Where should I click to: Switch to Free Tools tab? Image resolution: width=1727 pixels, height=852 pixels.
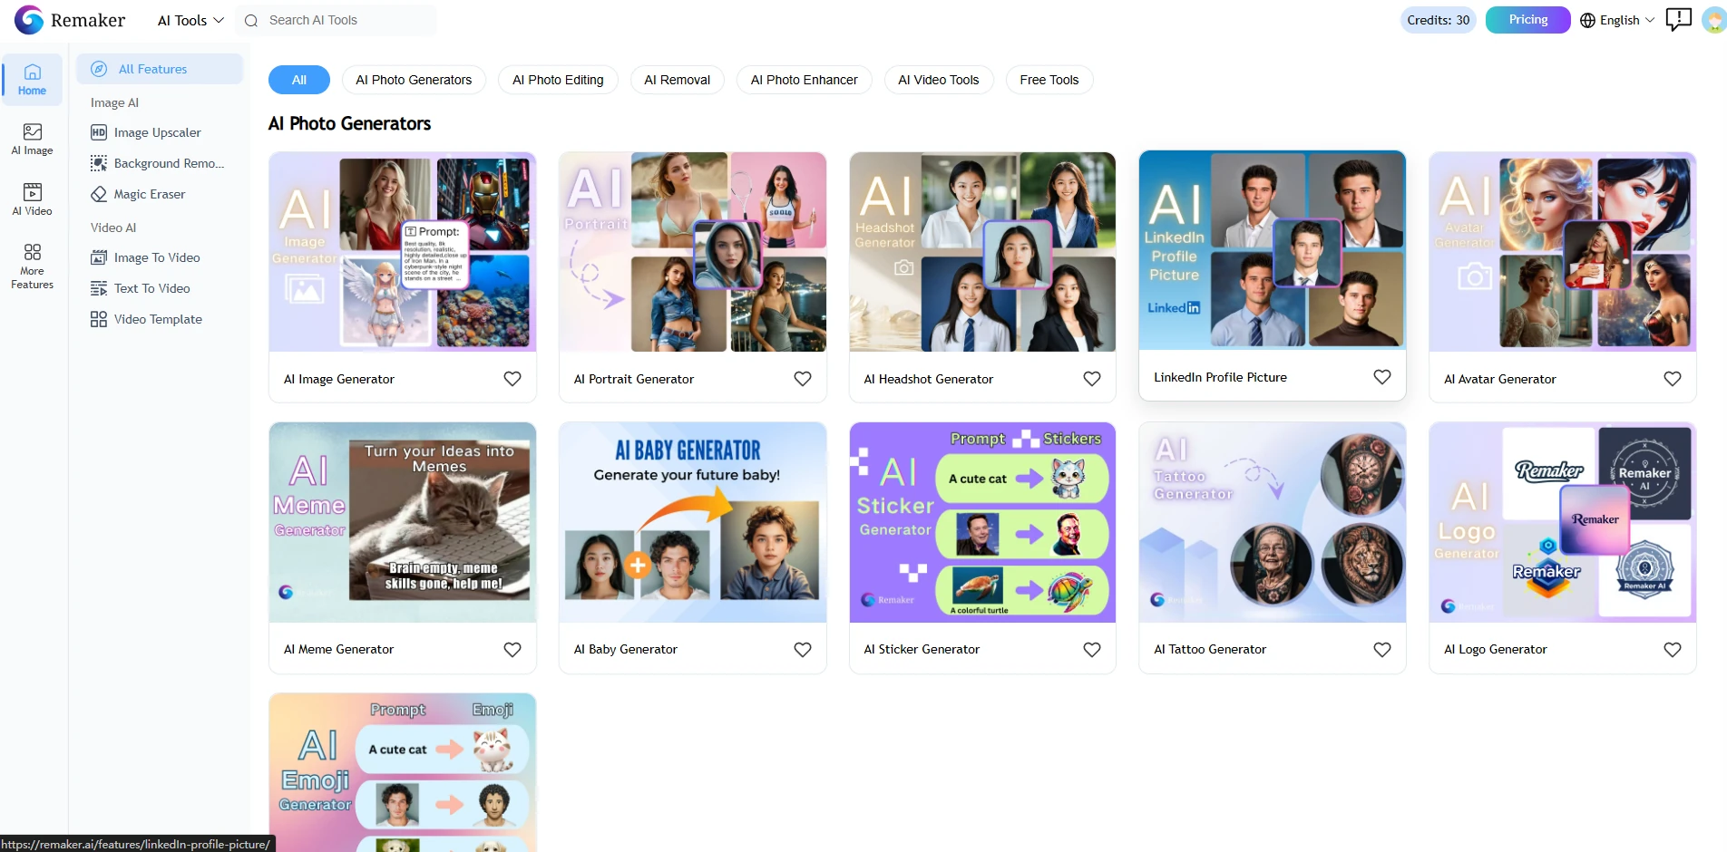tap(1049, 80)
